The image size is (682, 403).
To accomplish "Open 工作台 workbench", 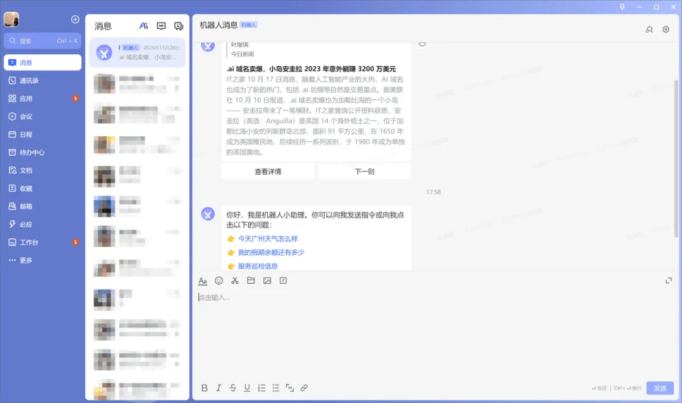I will coord(43,242).
